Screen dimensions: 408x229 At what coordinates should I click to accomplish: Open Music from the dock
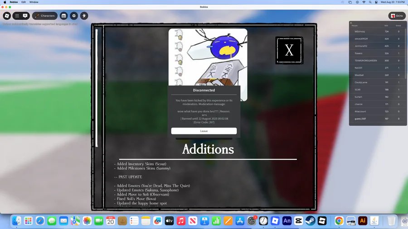pyautogui.click(x=181, y=221)
